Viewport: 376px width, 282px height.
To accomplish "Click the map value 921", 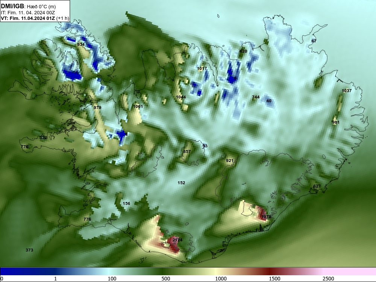I will pos(229,161).
